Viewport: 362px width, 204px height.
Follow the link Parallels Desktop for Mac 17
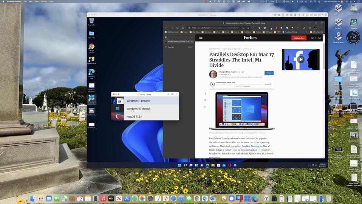pos(256,146)
